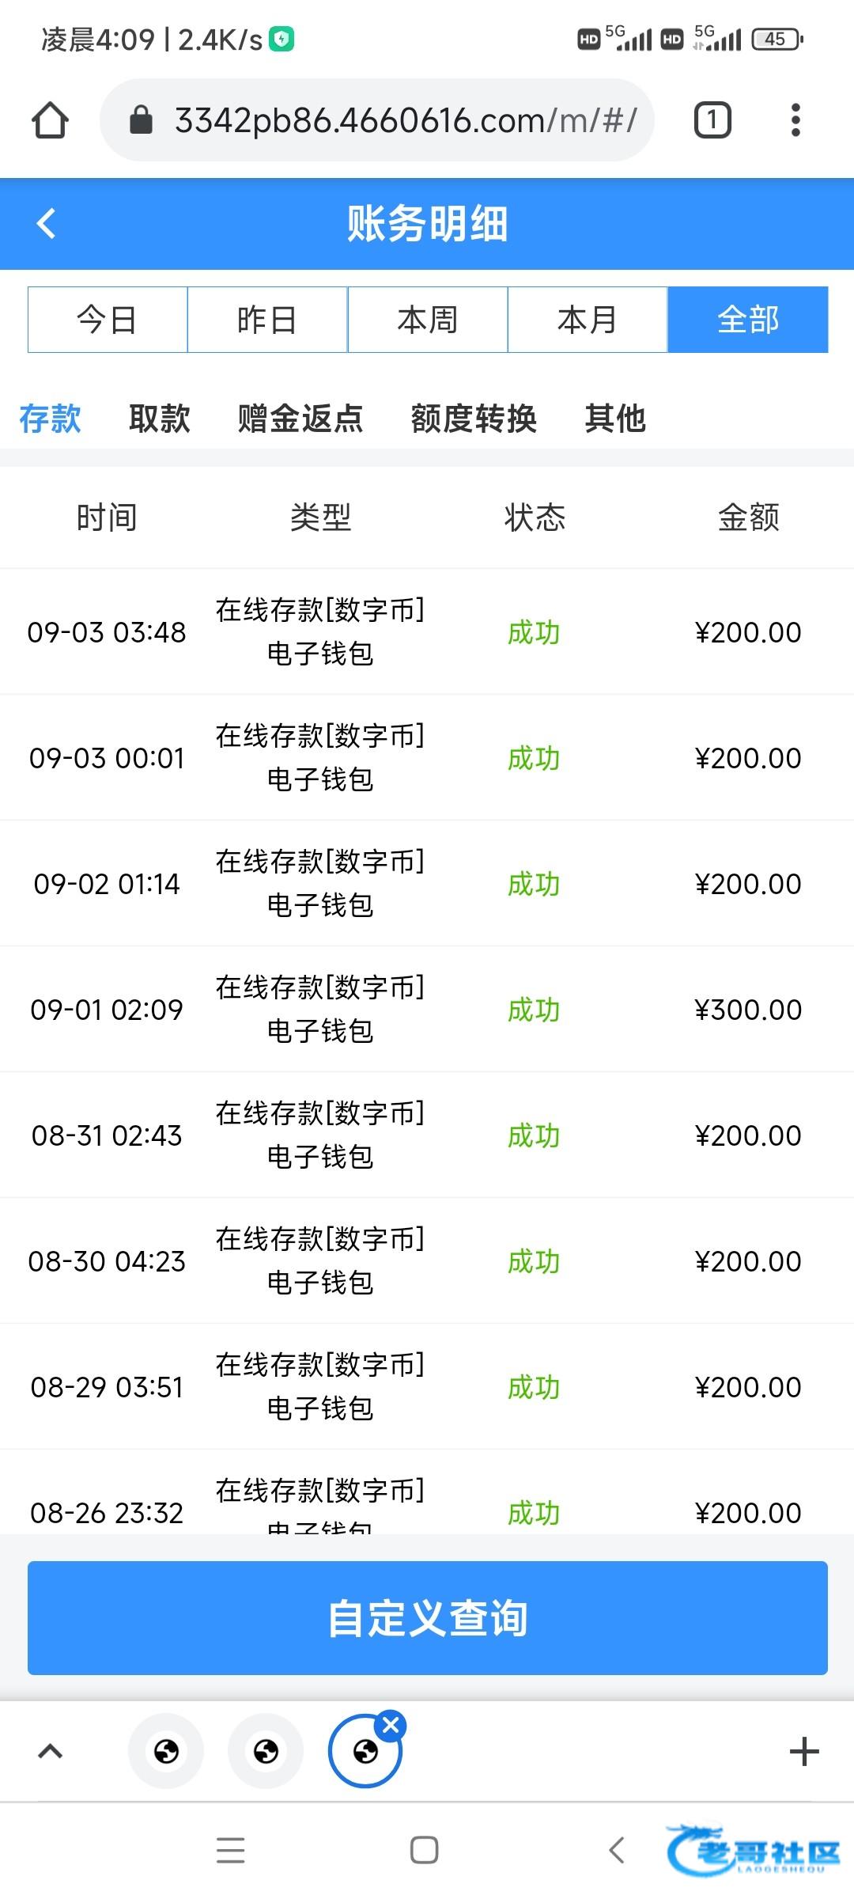Switch to the first globe tab thumbnail
The width and height of the screenshot is (854, 1899).
(166, 1752)
